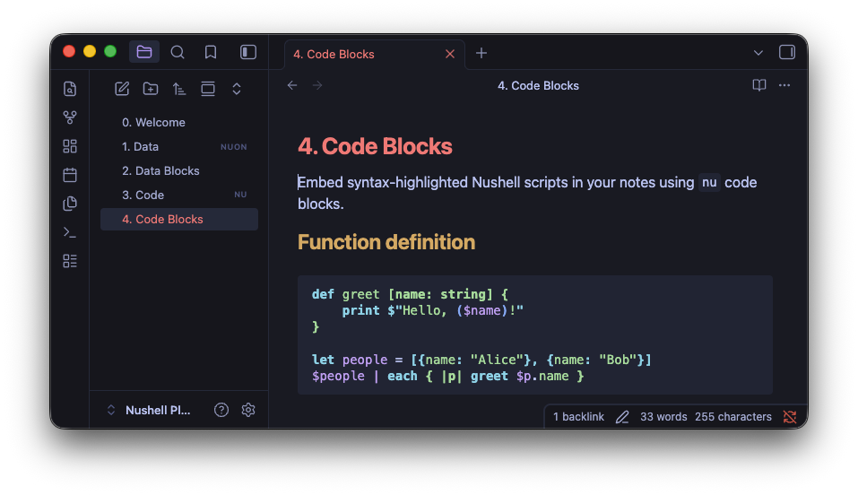Open the '3. Code' NU file
This screenshot has height=495, width=858.
tap(179, 195)
